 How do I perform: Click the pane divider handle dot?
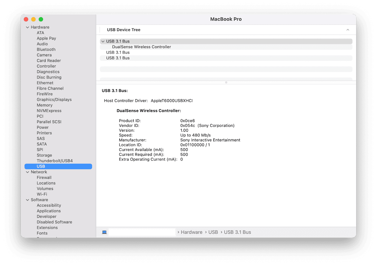(226, 82)
